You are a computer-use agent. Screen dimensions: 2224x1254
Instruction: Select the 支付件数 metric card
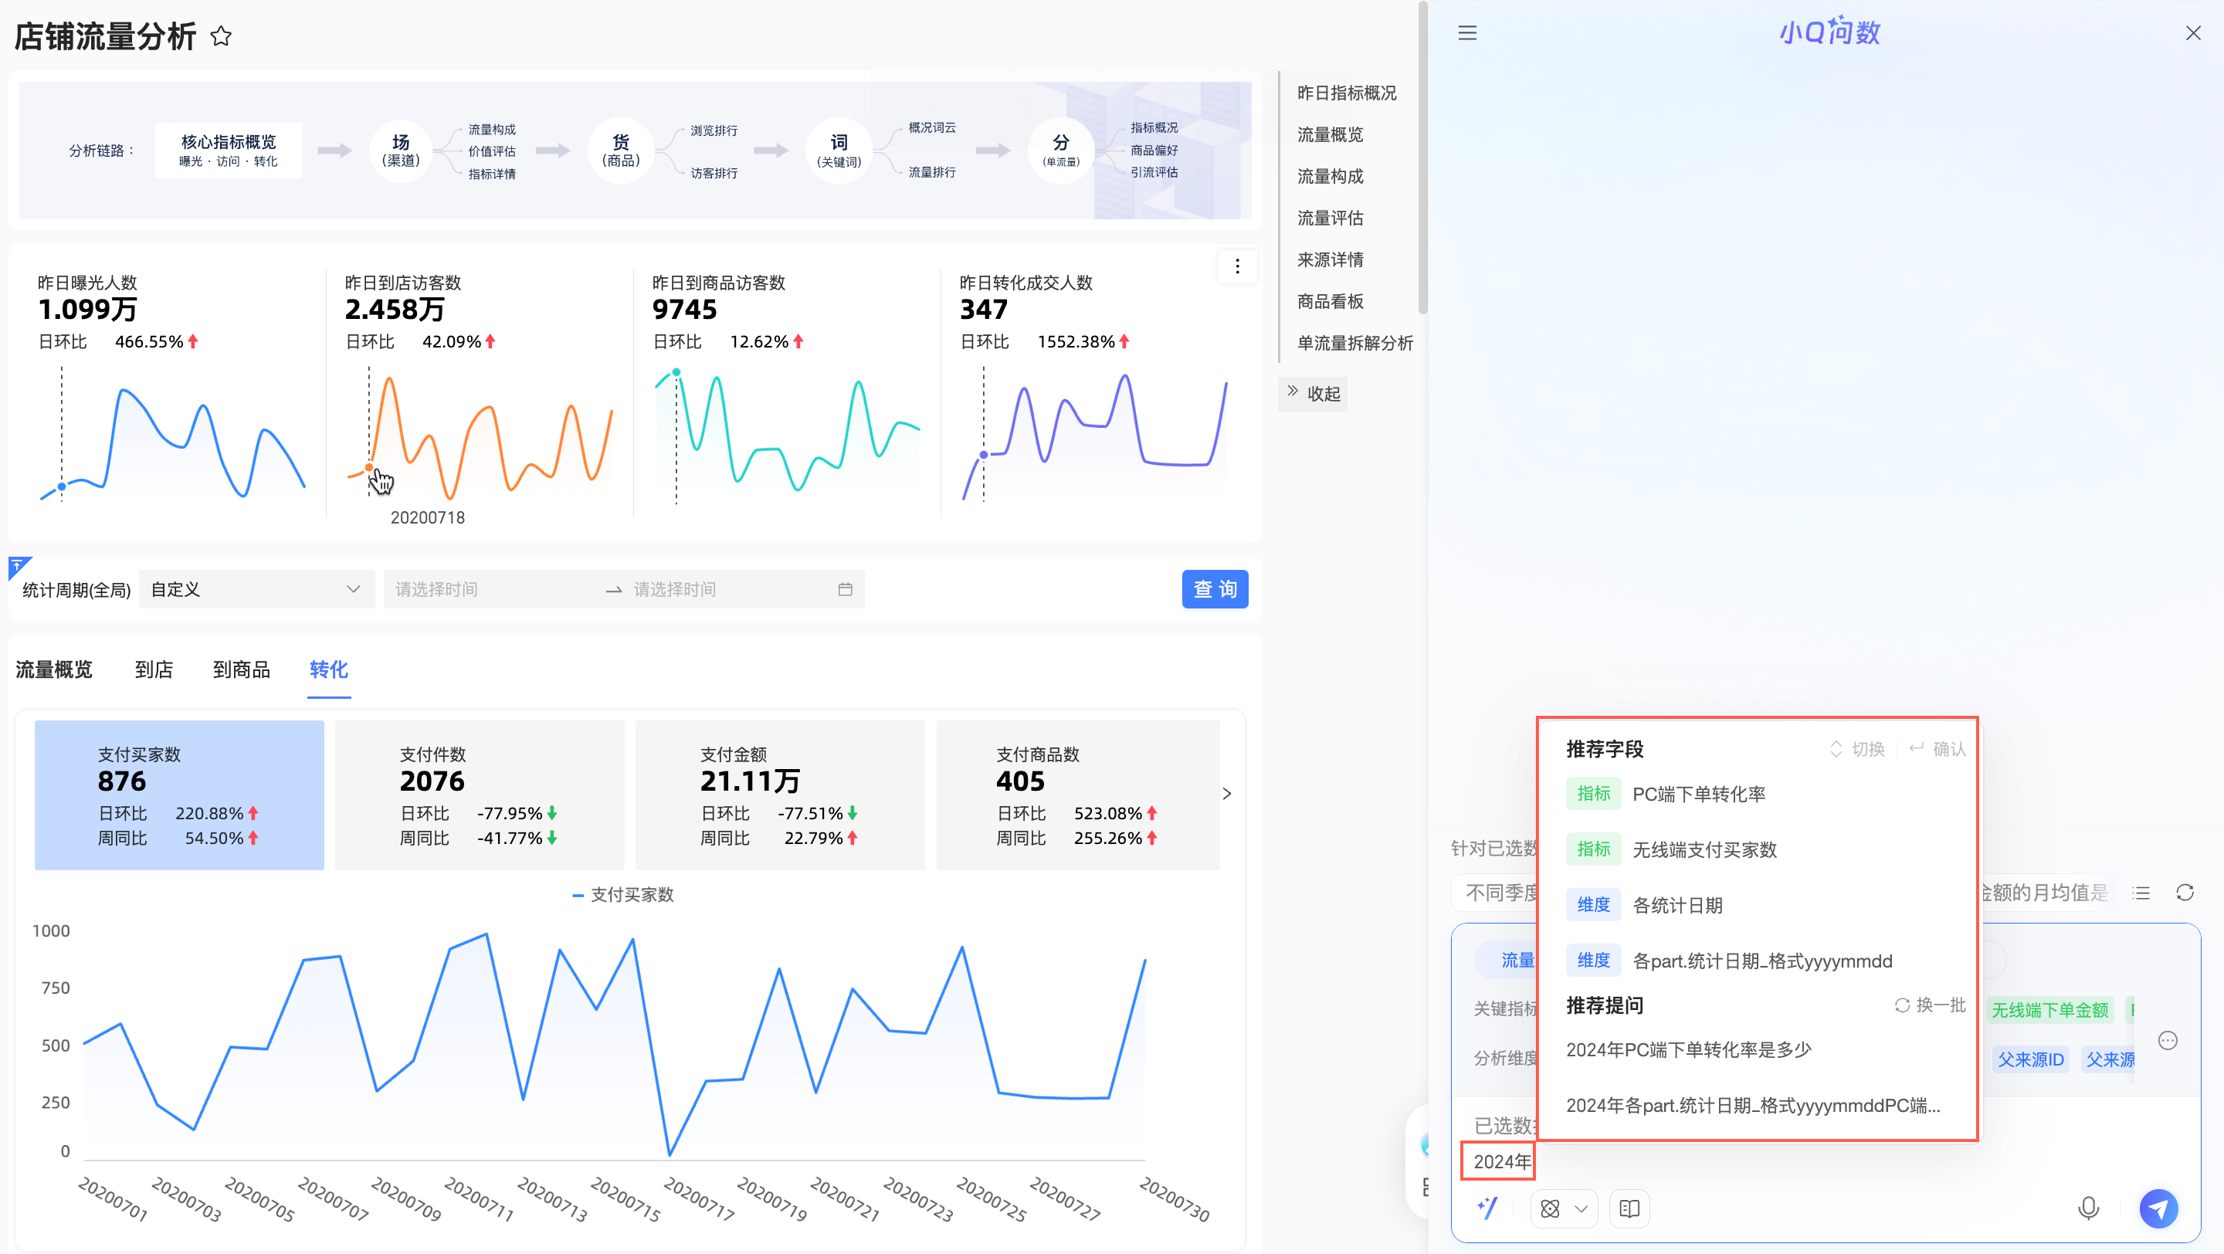coord(479,794)
